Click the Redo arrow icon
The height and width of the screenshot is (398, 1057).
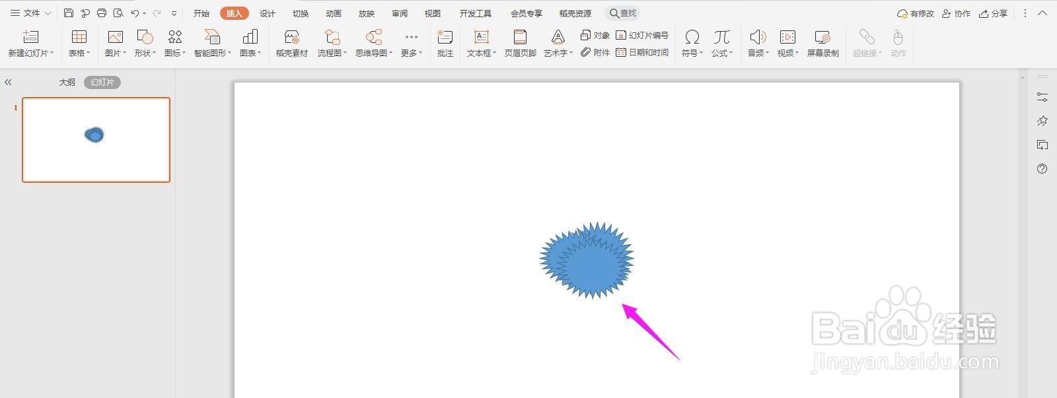point(157,13)
